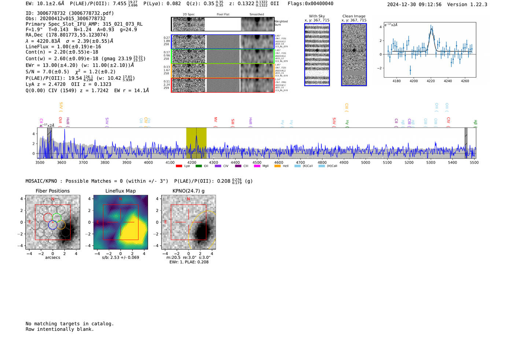Image resolution: width=513 pixels, height=349 pixels.
Task: Click the m:20.5 re:3.0" s:3.0" caption
Action: point(188,257)
